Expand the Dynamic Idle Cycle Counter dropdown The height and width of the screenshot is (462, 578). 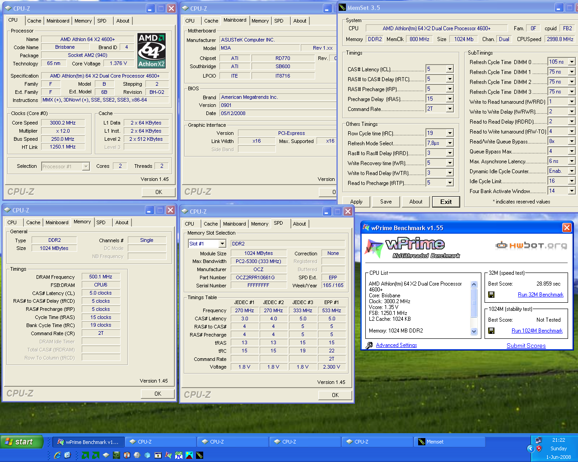point(572,171)
